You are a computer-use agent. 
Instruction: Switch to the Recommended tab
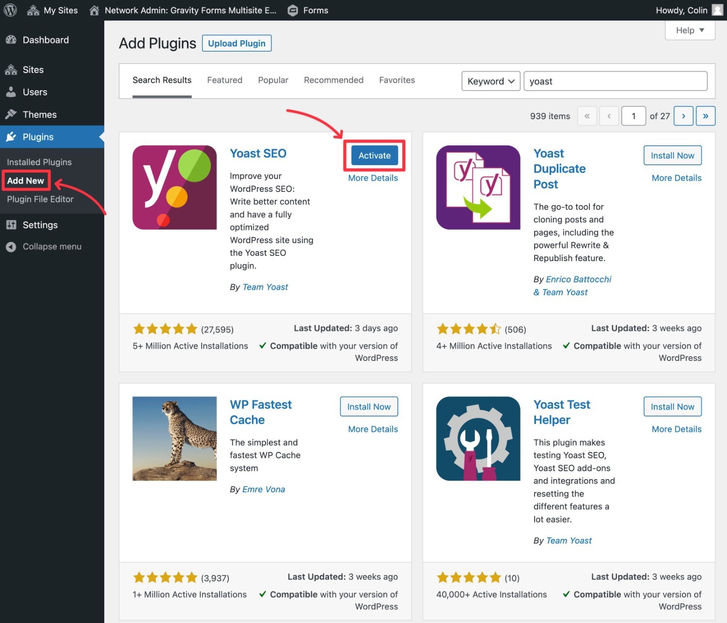pos(333,80)
